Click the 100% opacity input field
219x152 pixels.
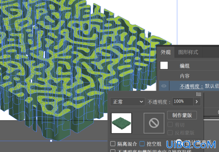pyautogui.click(x=183, y=102)
